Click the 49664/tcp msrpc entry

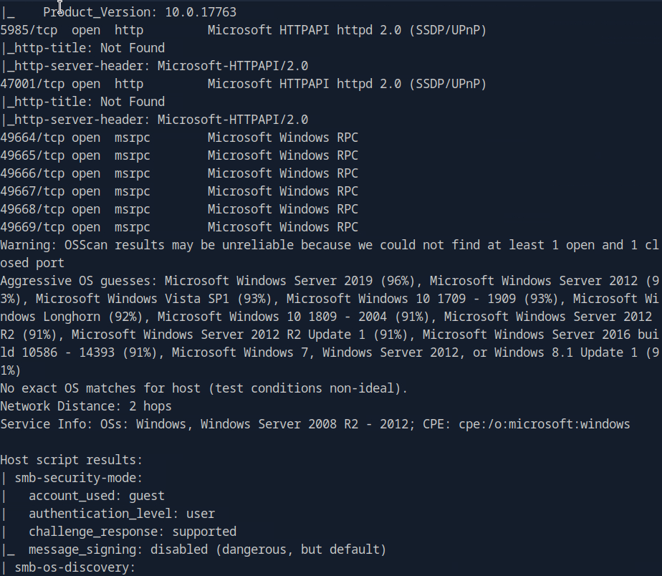[179, 138]
